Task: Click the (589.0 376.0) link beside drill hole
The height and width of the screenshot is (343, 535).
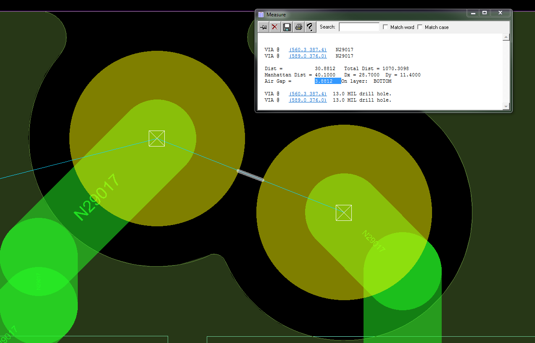Action: [308, 100]
